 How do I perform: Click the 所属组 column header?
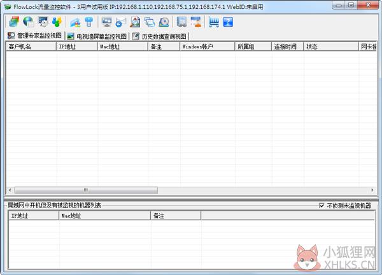[x=253, y=46]
